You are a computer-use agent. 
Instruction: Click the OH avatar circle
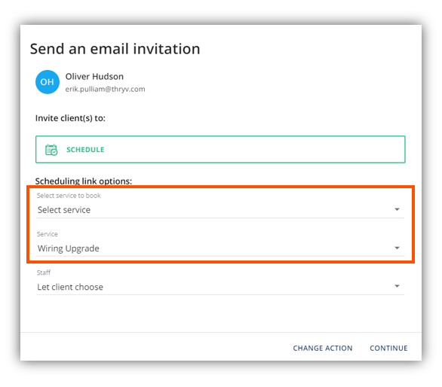48,82
